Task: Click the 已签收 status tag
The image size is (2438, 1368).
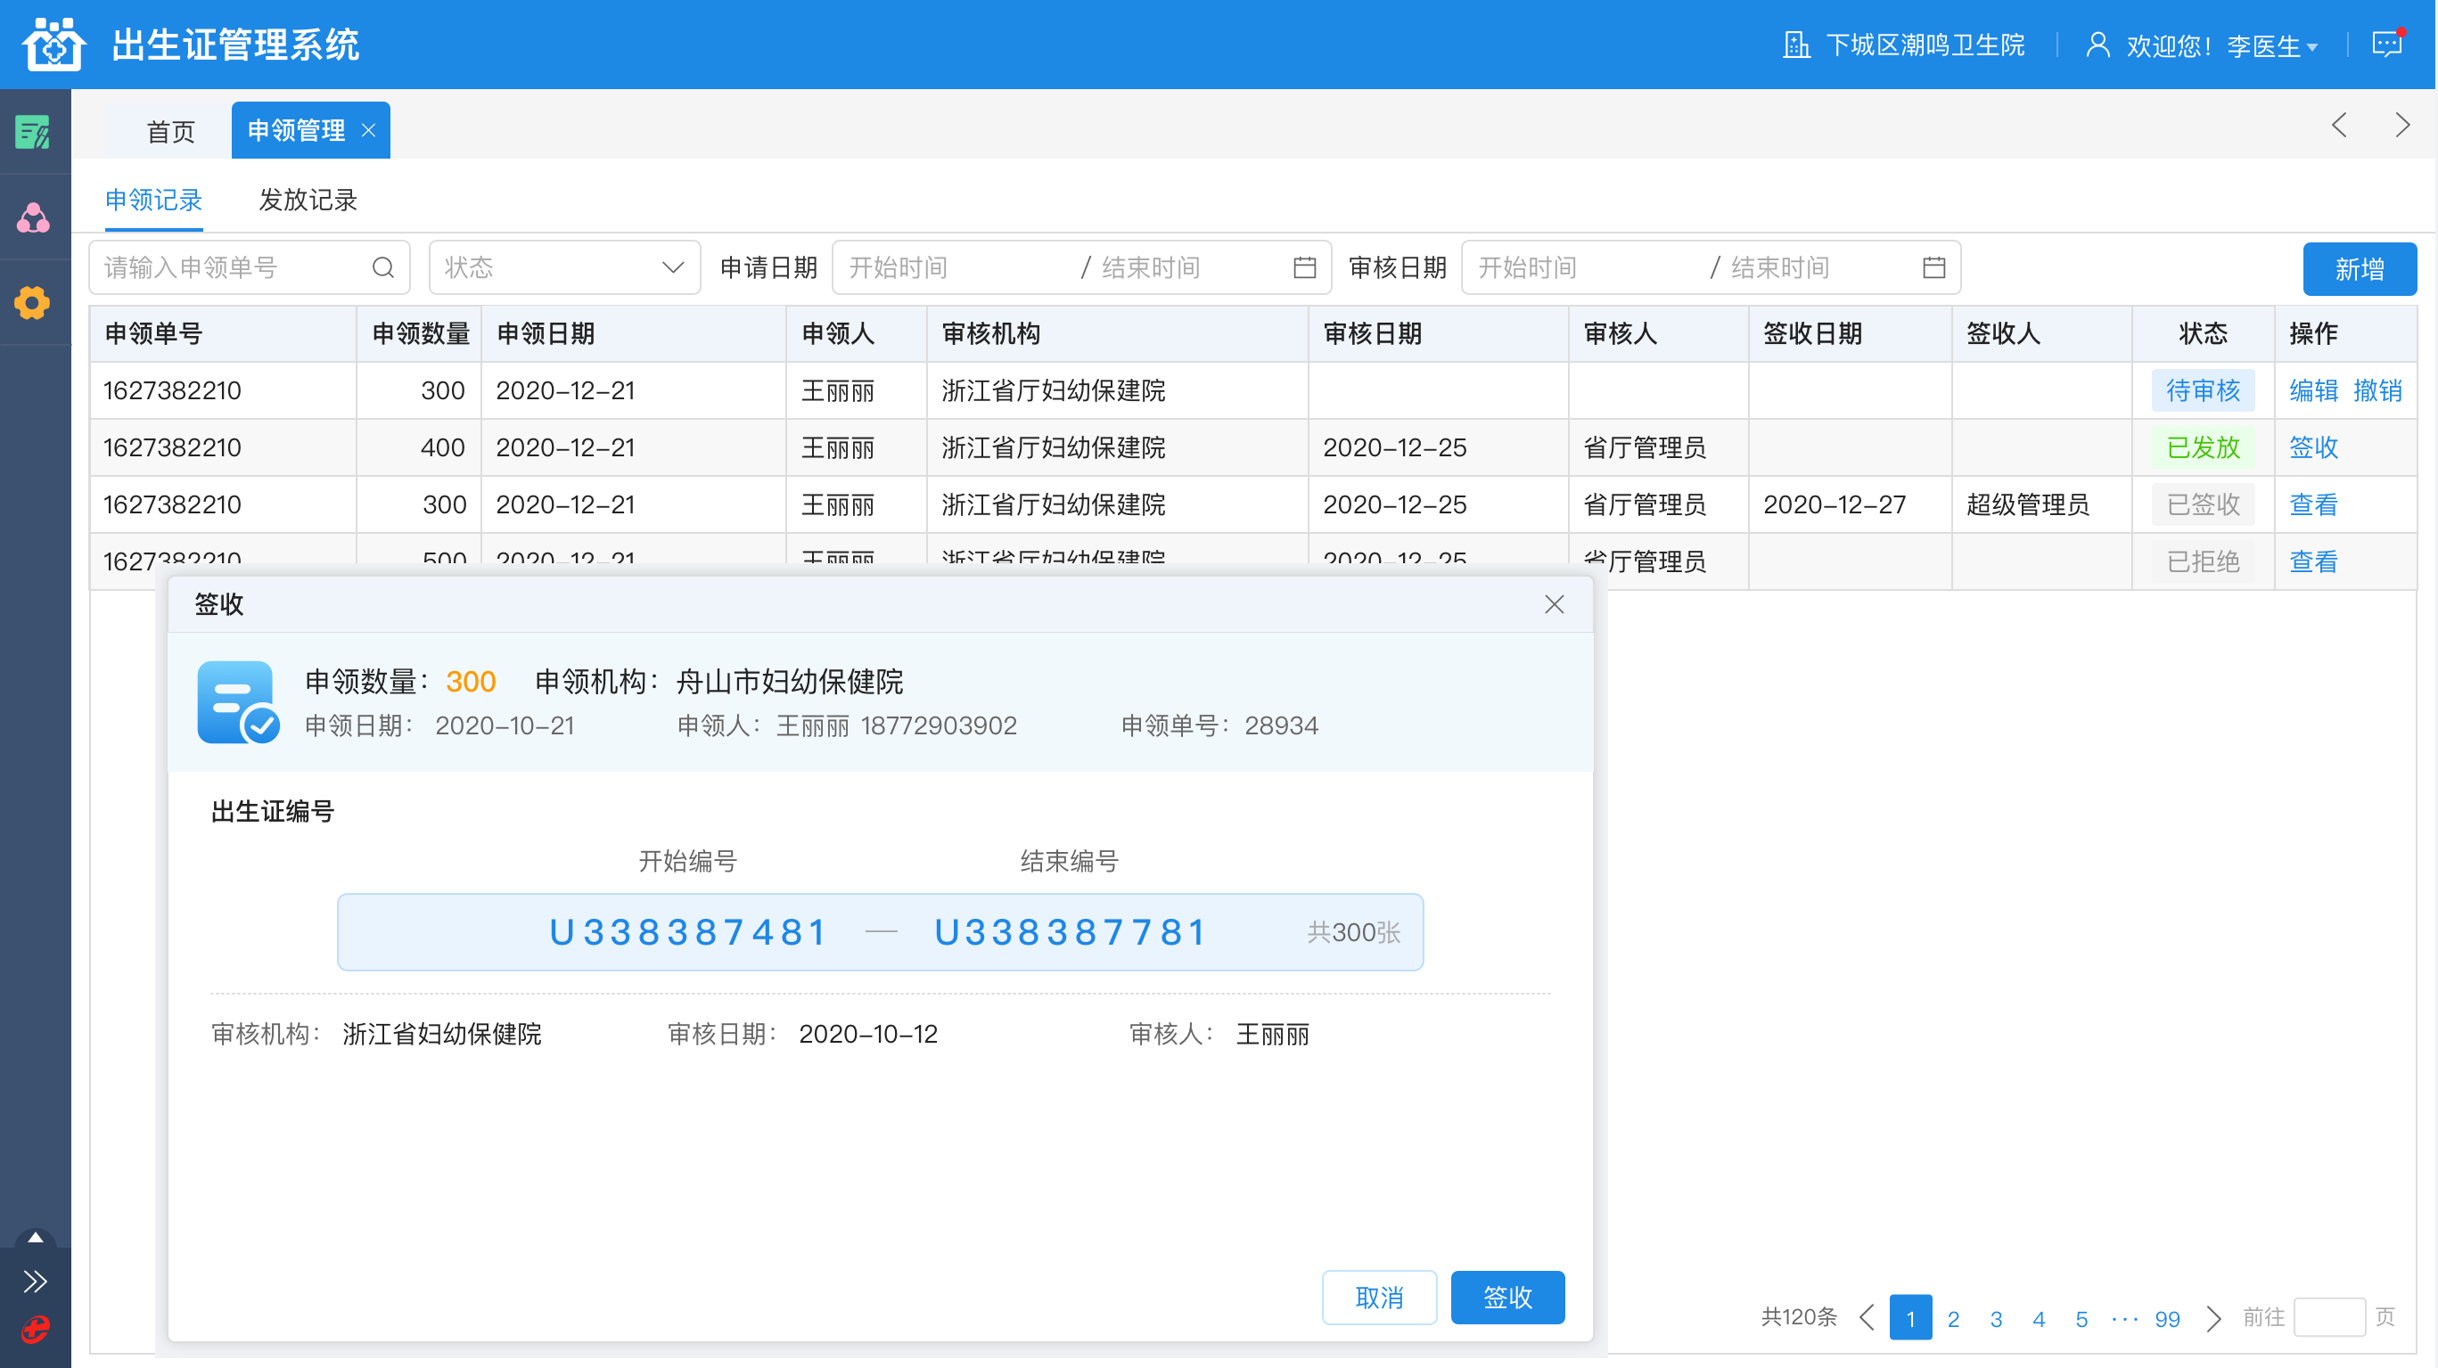Action: click(2204, 504)
